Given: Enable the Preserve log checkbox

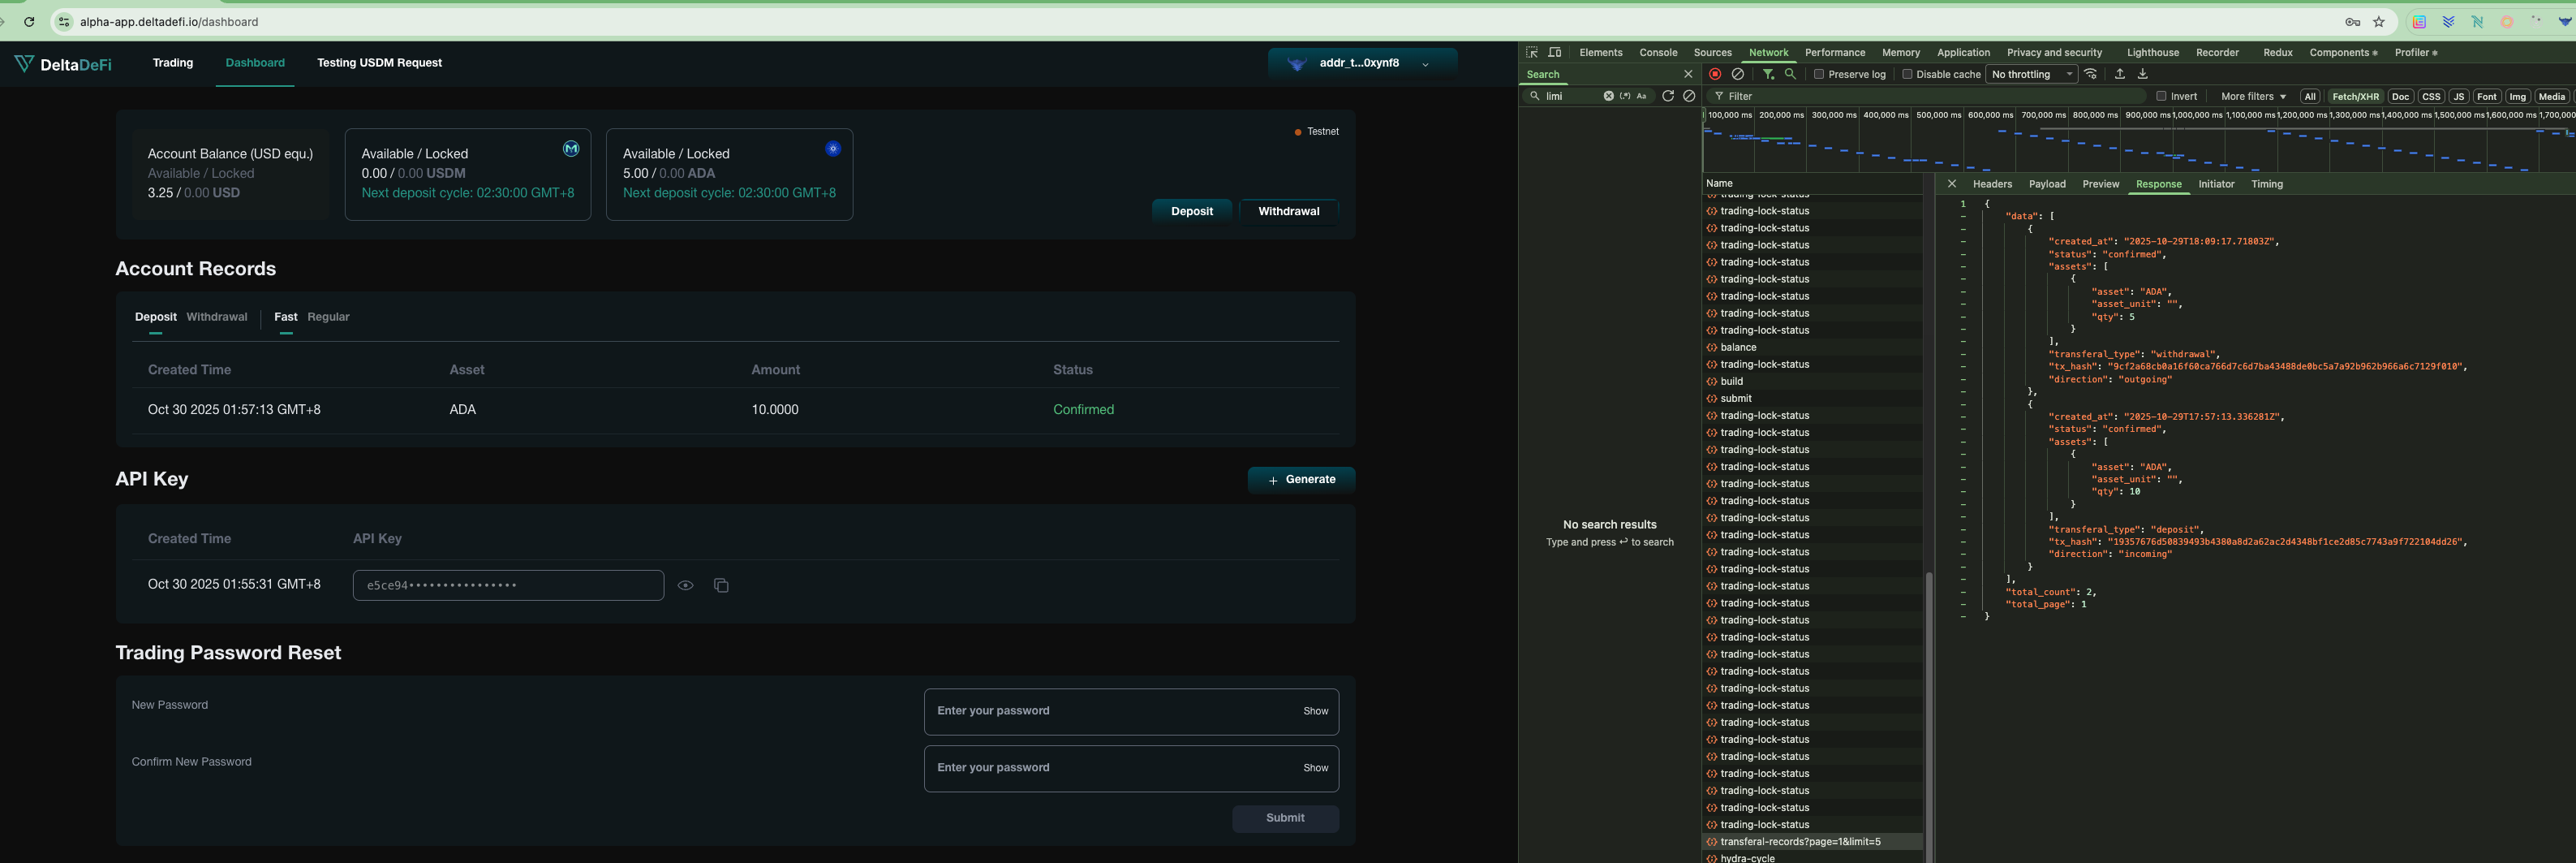Looking at the screenshot, I should click(x=1819, y=74).
